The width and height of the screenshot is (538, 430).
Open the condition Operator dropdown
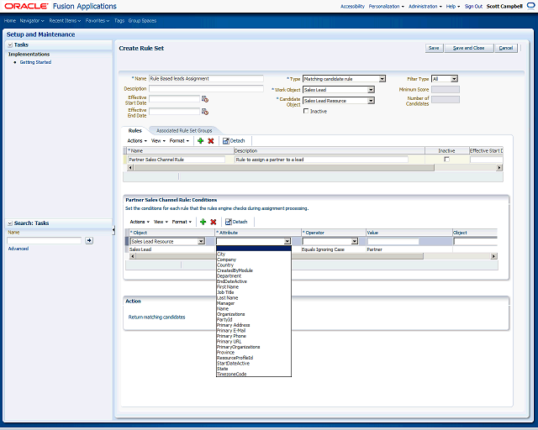pos(355,241)
